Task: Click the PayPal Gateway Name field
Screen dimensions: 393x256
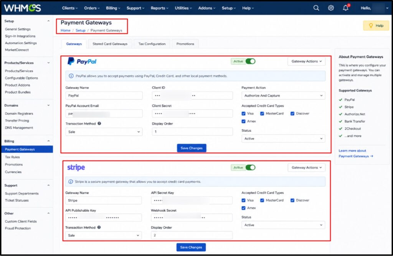Action: 104,95
